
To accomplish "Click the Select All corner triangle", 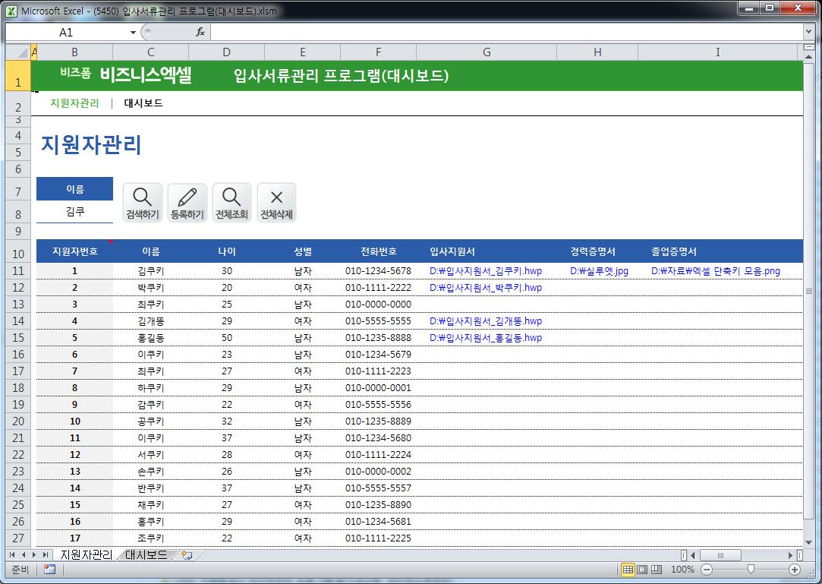I will click(x=17, y=52).
